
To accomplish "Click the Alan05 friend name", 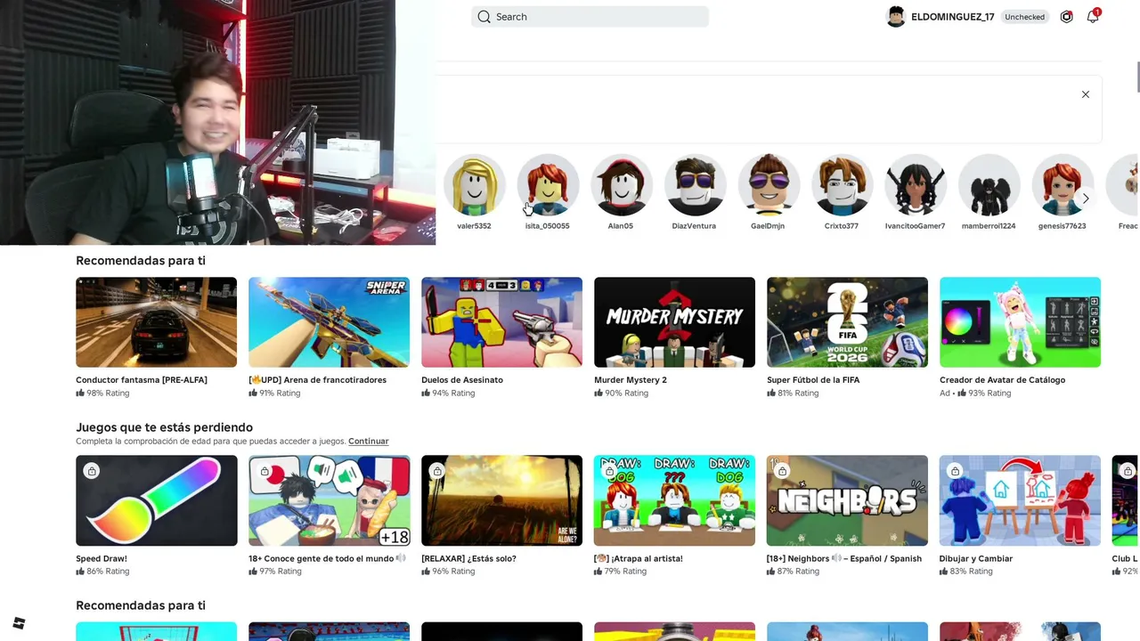I will (621, 226).
